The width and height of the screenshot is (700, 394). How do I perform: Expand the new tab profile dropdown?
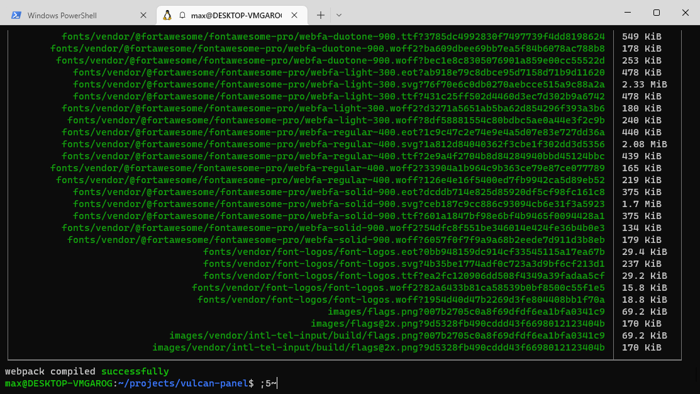(339, 15)
